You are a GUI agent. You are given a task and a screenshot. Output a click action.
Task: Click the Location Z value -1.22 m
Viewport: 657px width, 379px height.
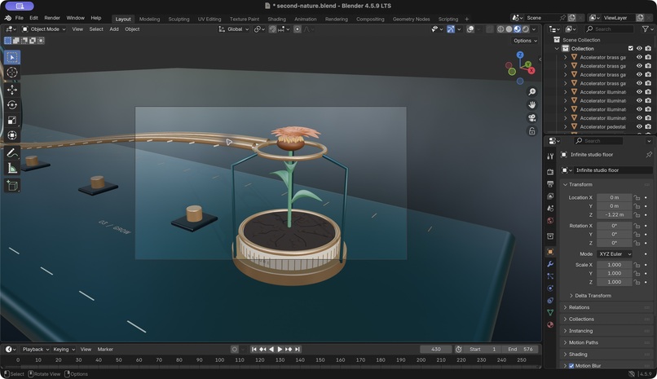click(615, 215)
